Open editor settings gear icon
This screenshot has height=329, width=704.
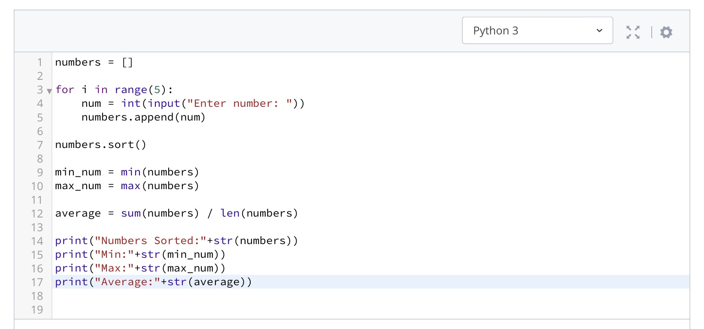click(666, 32)
